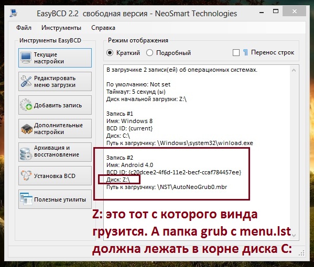Screen dimensions: 314x267
Task: Click the window title 'EasyBCD 2.2 свободная версия'
Action: click(92, 14)
